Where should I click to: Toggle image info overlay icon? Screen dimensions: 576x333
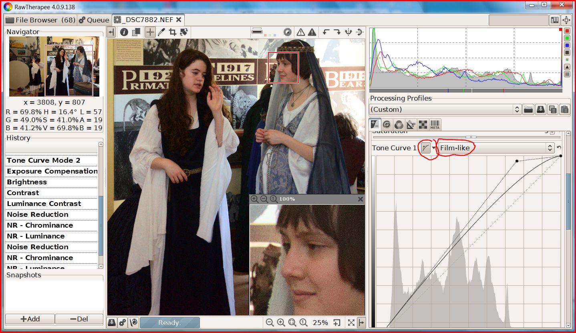124,32
